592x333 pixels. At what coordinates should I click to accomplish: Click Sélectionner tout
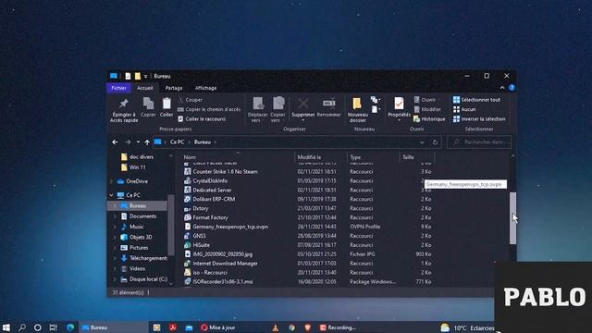[x=476, y=100]
